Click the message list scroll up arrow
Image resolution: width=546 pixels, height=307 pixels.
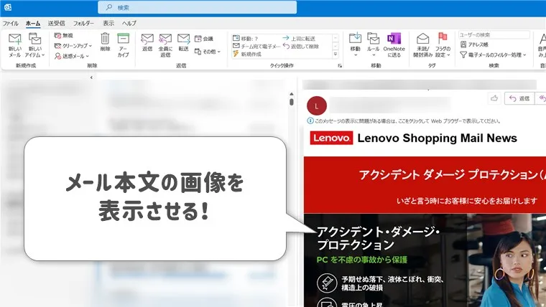[292, 94]
